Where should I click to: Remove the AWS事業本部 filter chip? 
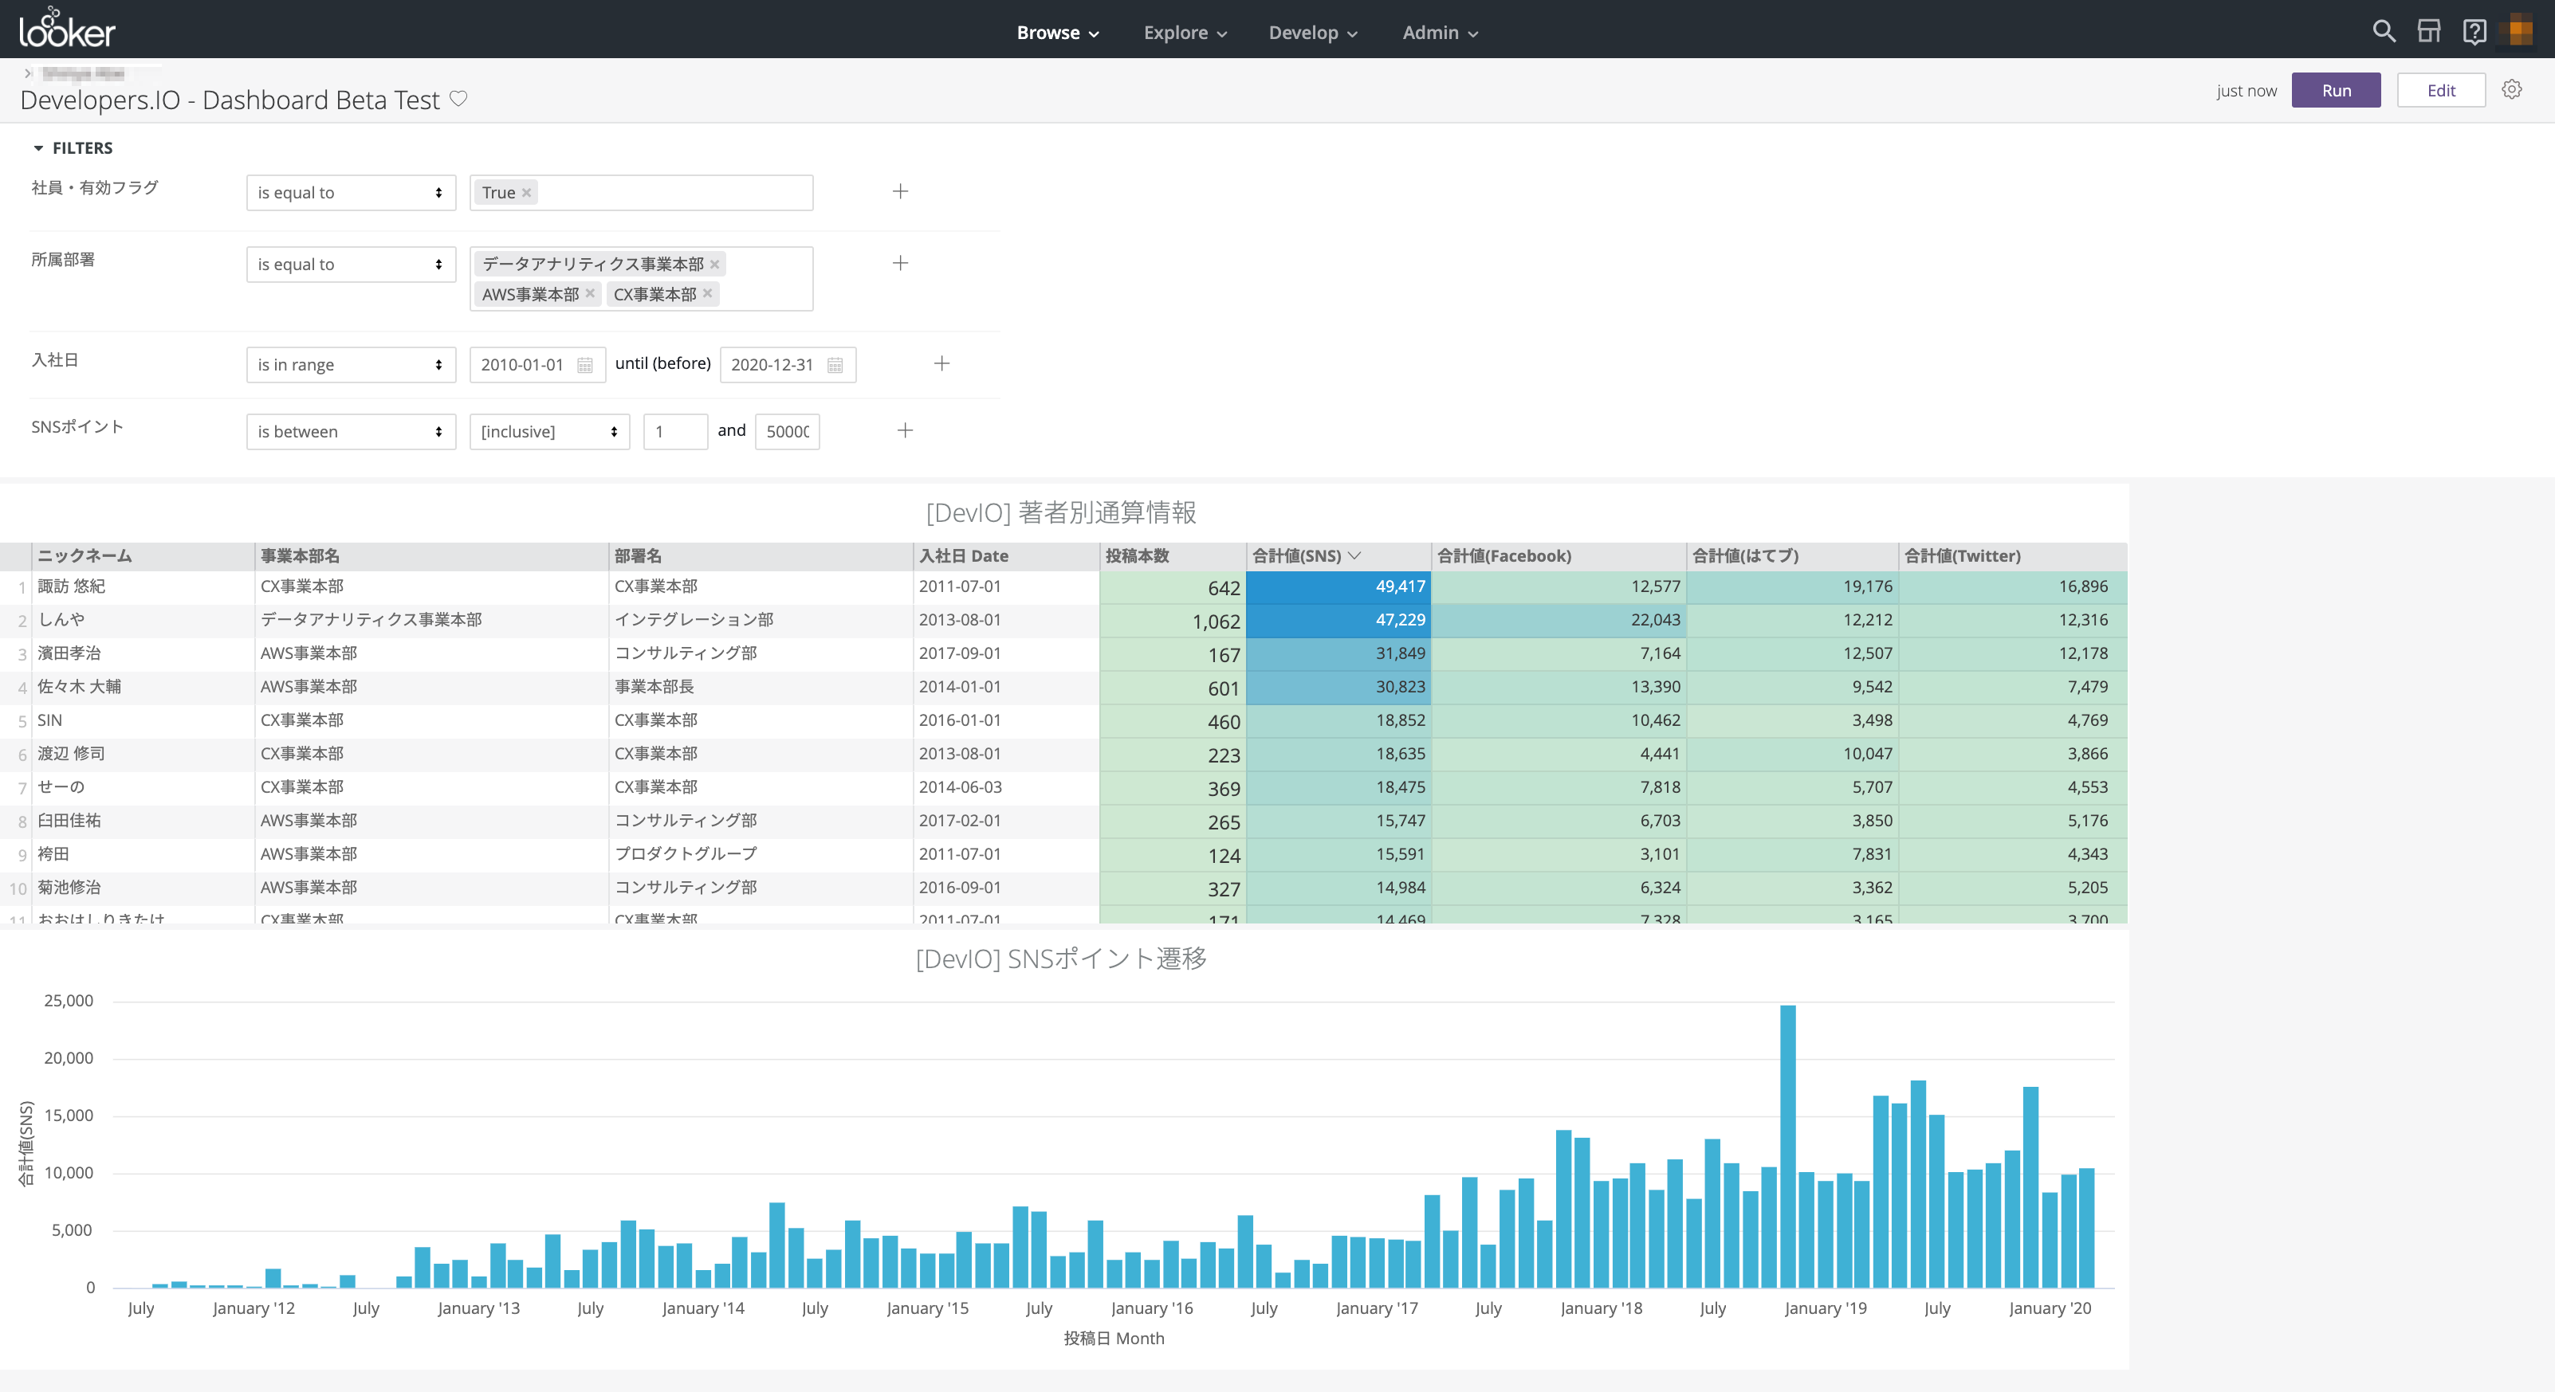[x=590, y=293]
